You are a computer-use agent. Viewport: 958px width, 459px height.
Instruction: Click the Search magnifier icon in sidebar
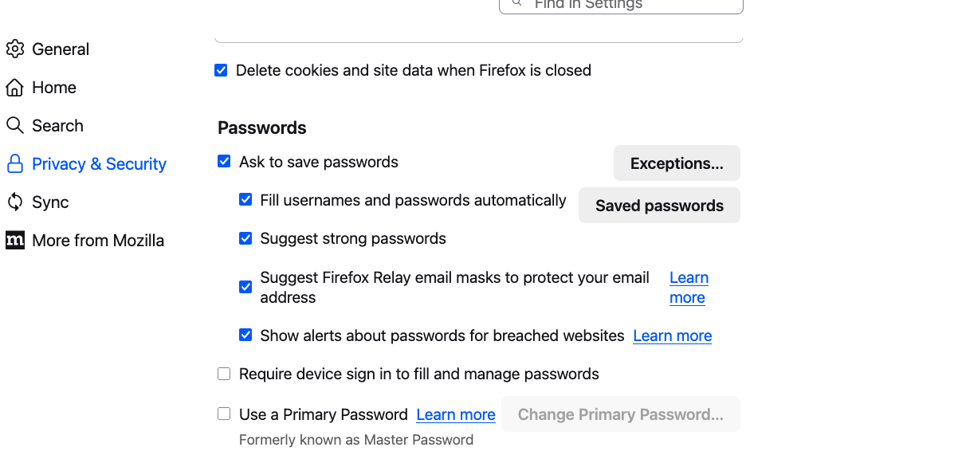tap(14, 126)
